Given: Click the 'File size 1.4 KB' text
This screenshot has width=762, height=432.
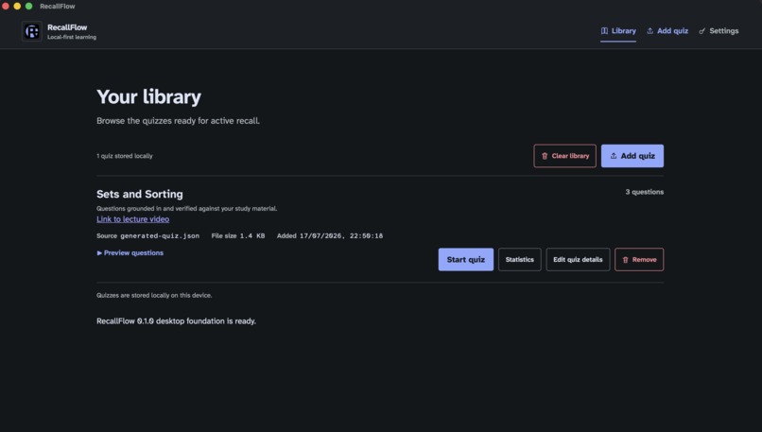Looking at the screenshot, I should tap(238, 235).
